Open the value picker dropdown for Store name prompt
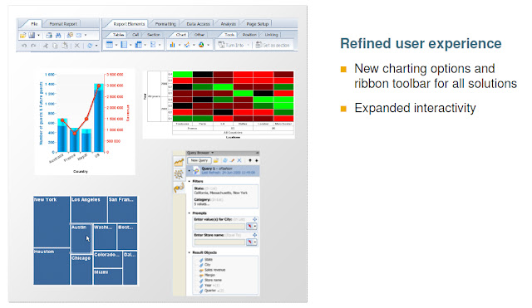This screenshot has width=532, height=308. pos(255,242)
